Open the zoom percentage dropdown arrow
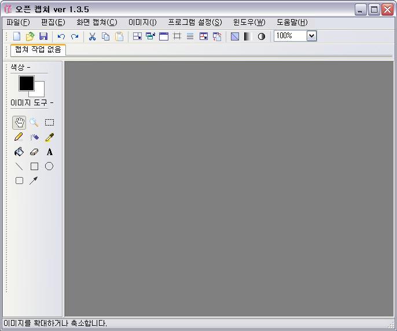 [x=312, y=36]
